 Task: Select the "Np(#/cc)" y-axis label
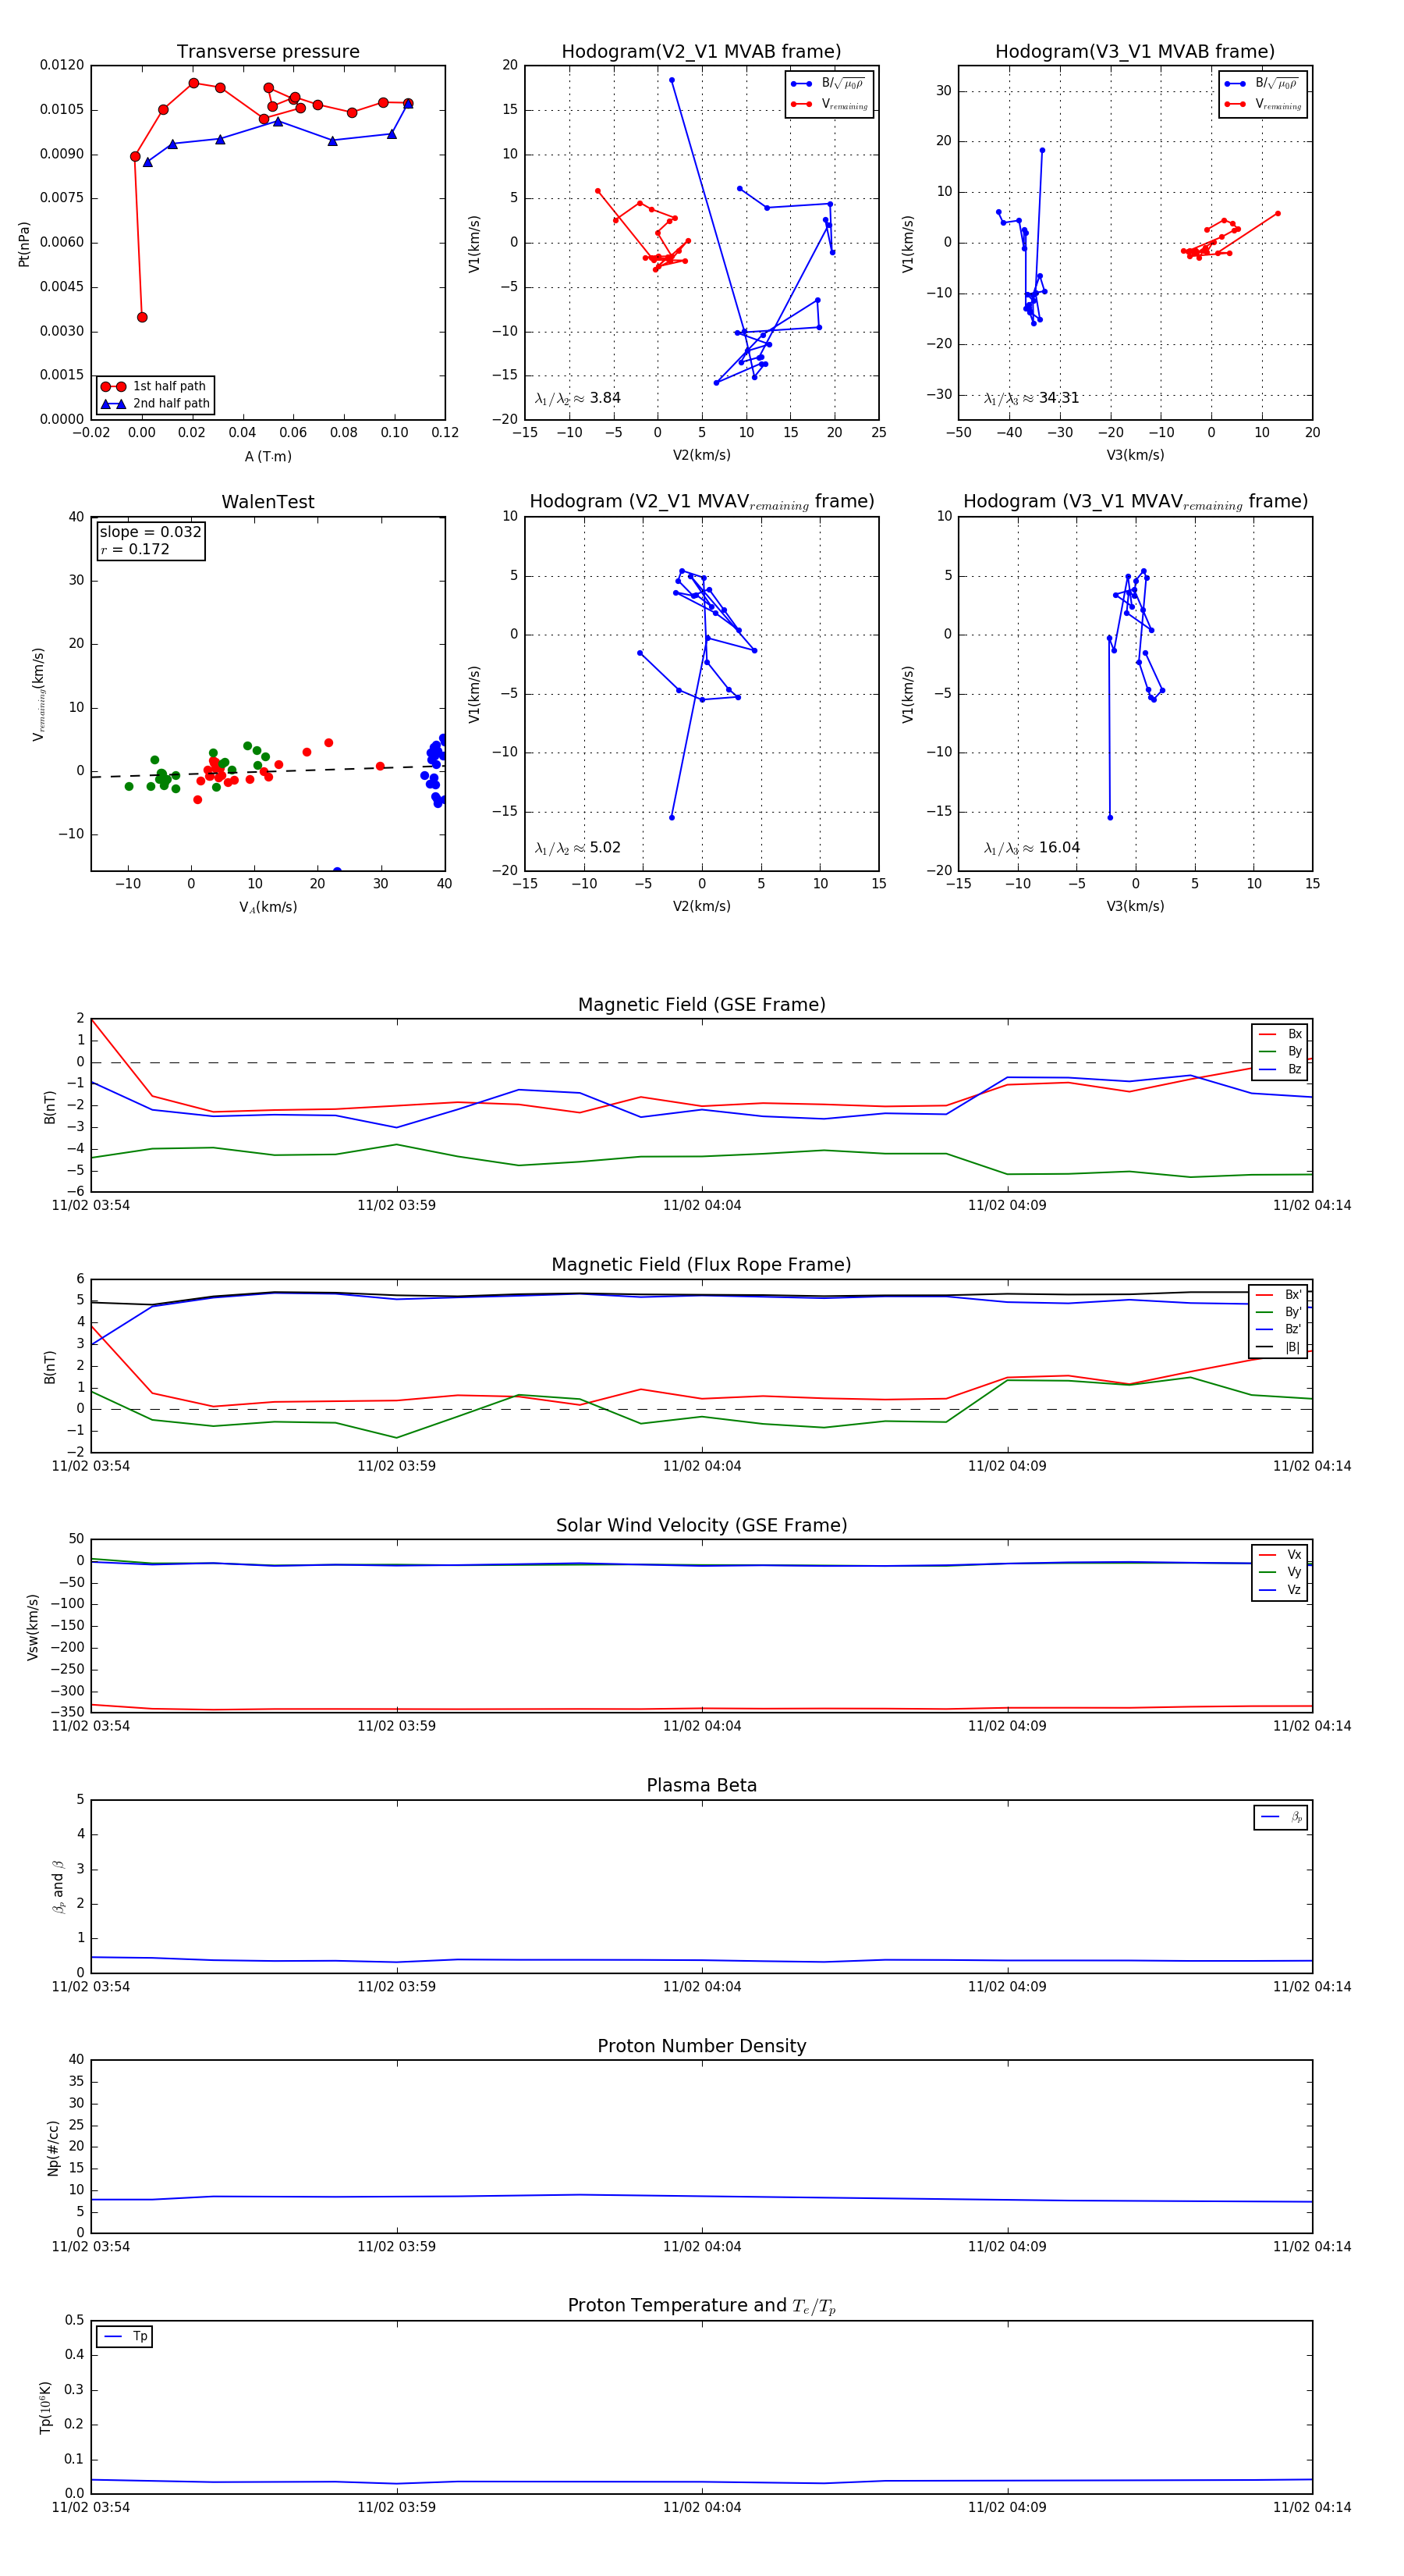point(53,2148)
